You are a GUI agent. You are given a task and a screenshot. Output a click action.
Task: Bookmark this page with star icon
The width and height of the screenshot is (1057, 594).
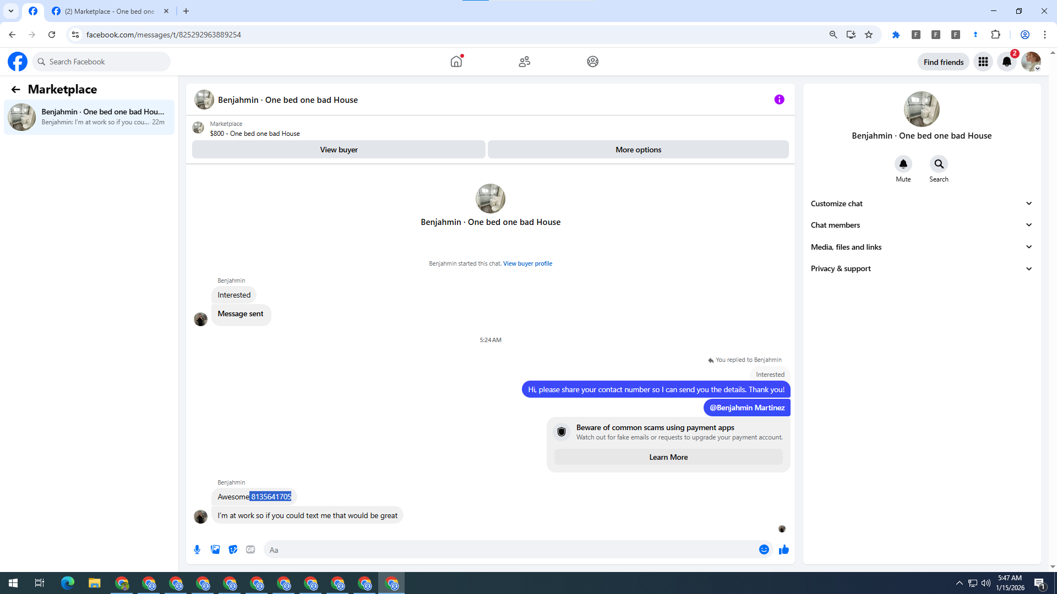pos(869,35)
